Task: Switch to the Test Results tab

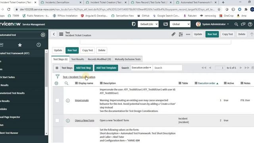Action: 78,59
